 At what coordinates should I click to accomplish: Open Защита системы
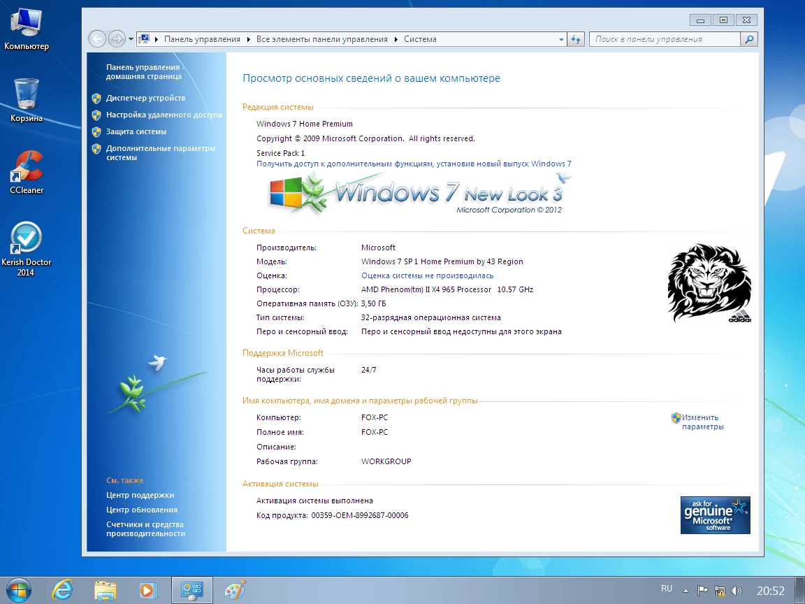click(136, 132)
